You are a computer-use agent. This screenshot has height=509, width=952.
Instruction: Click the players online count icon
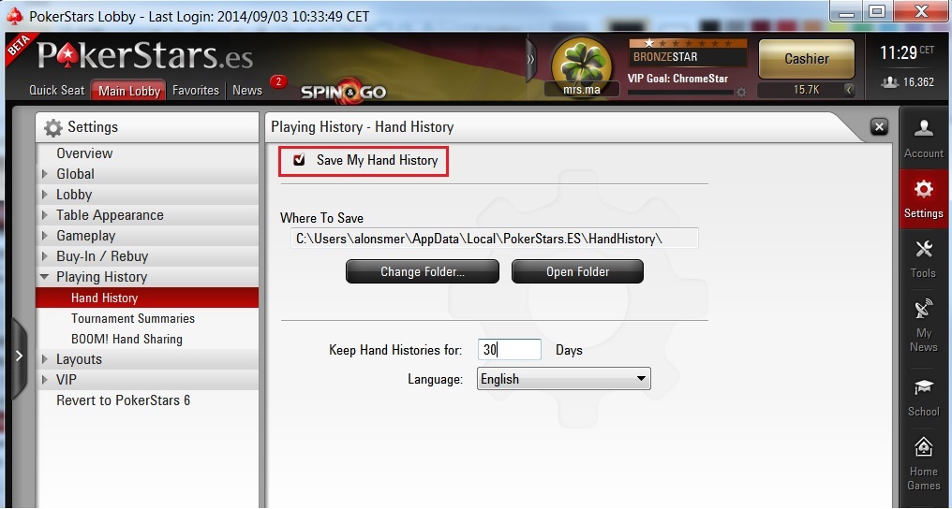tap(890, 82)
